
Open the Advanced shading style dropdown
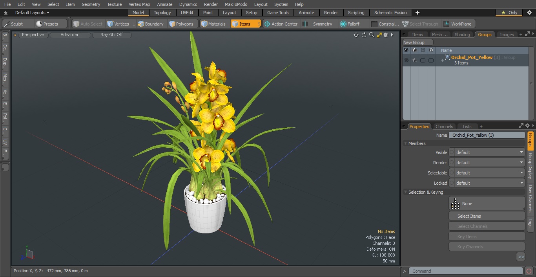tap(70, 35)
